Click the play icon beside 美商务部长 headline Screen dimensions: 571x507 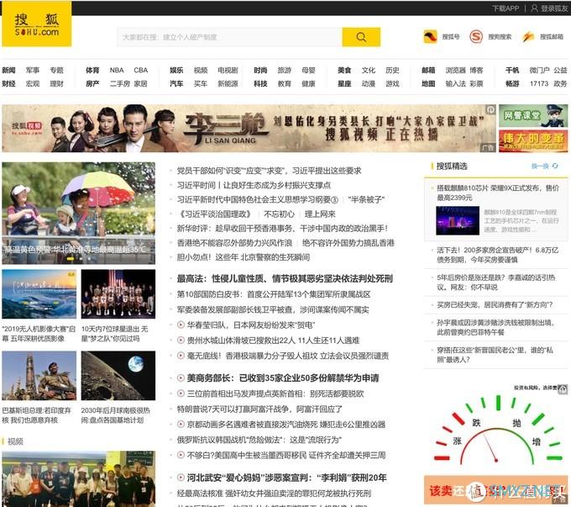181,378
